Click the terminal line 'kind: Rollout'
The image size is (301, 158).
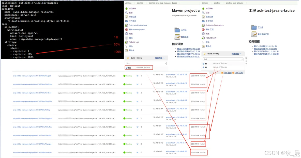11,6
